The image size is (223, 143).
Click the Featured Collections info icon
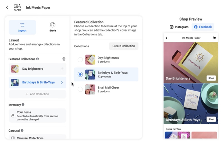point(37,59)
